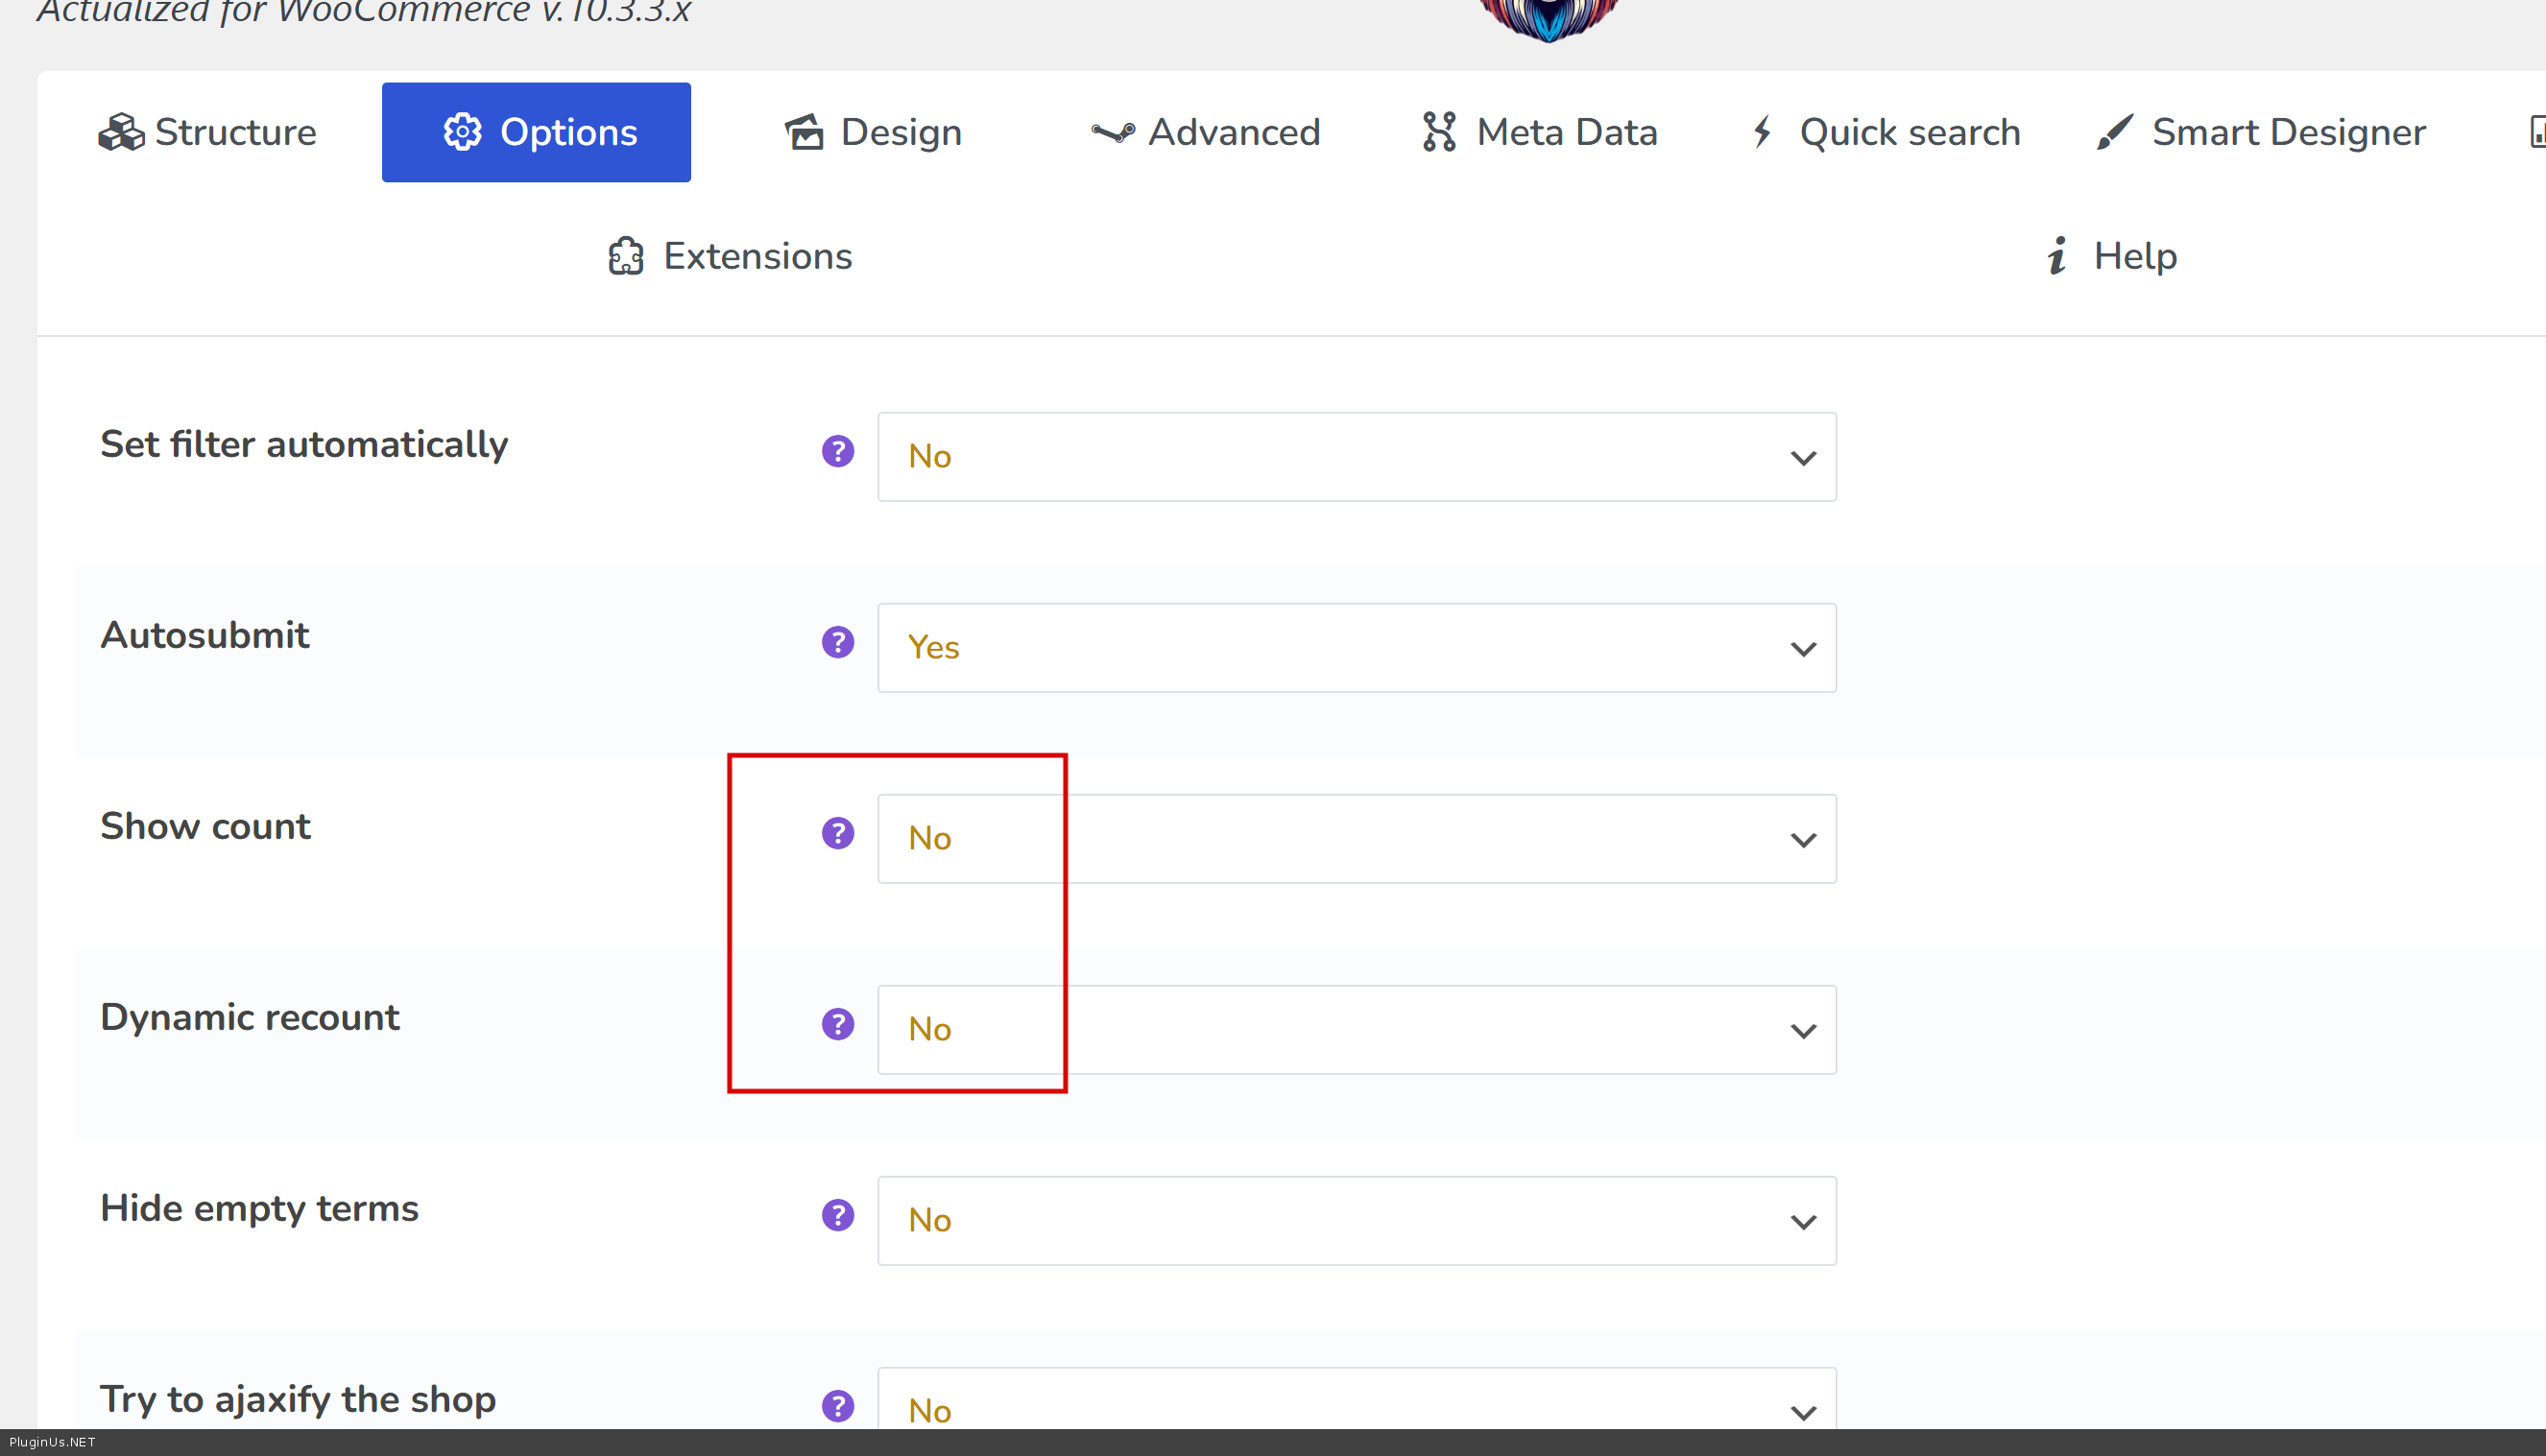
Task: Go to the Meta Data tab
Action: 1539,132
